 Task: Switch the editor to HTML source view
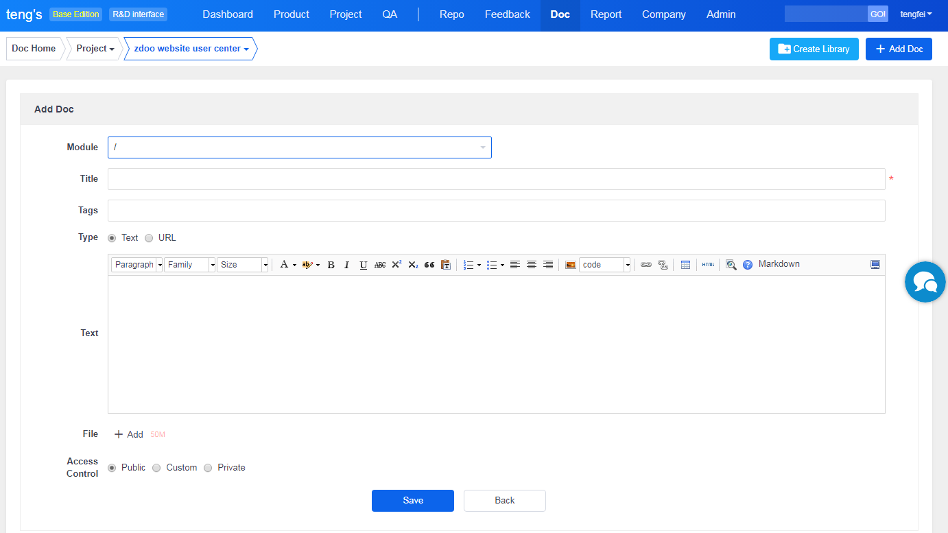tap(708, 265)
